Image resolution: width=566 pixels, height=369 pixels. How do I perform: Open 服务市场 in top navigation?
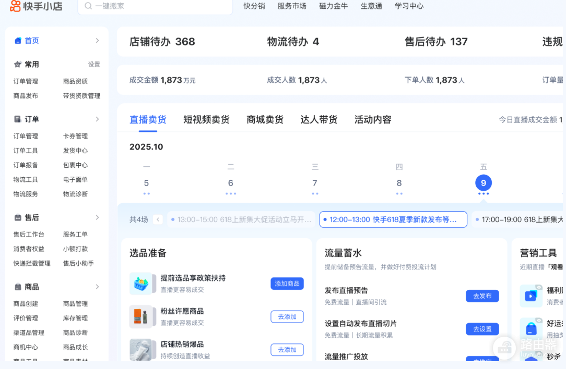coord(292,6)
